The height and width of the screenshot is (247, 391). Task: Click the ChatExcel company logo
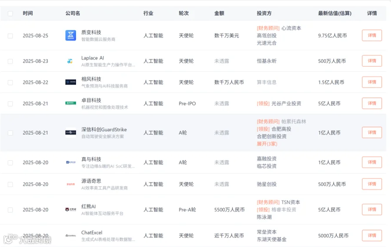[x=70, y=236]
